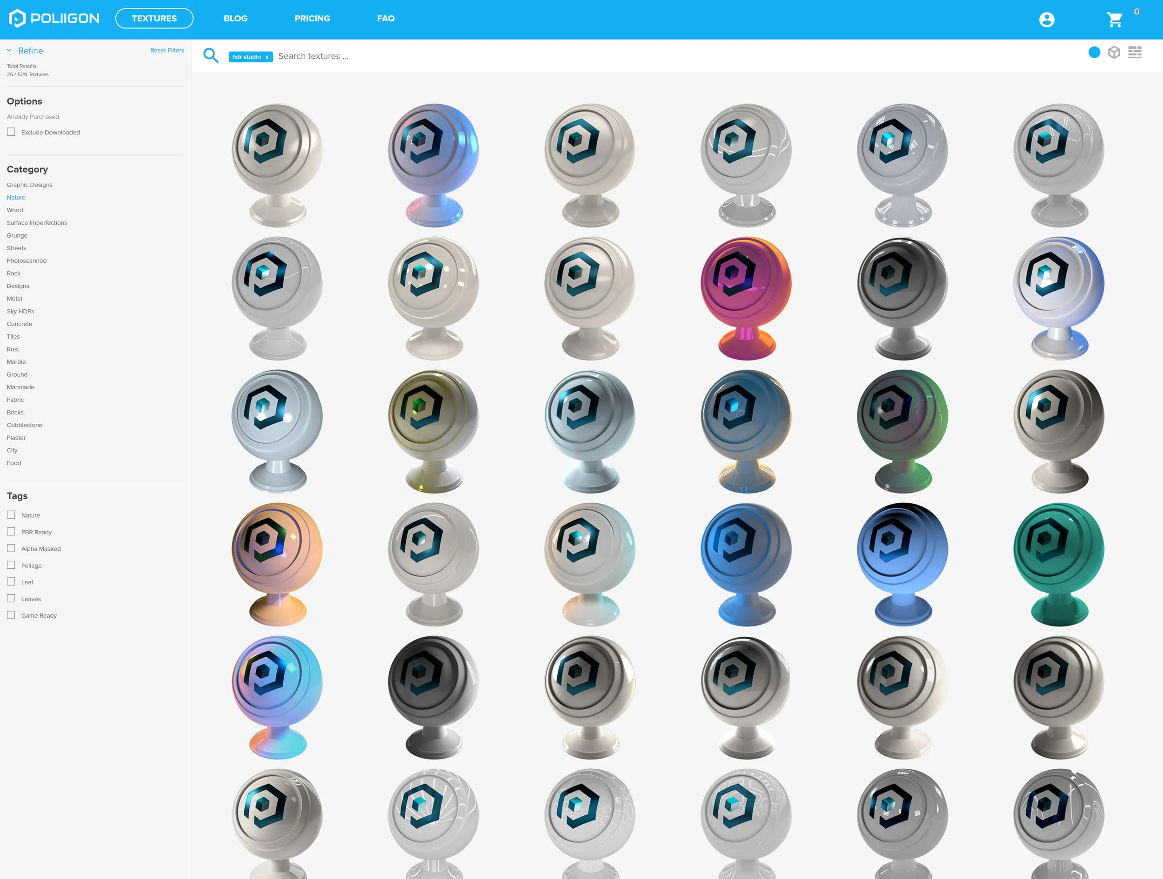Select the Surface Imperfections category
This screenshot has width=1163, height=879.
coord(37,223)
